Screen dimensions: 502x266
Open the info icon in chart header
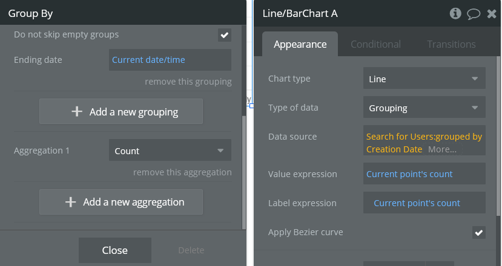456,13
